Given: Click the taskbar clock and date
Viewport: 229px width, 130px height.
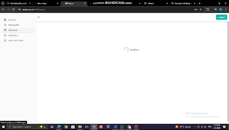Looking at the screenshot, I should click(x=217, y=127).
